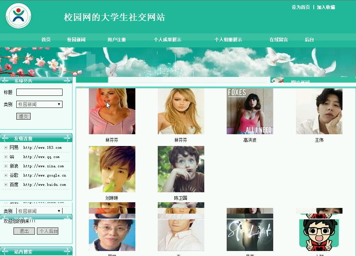Open the 类别 dropdown under 标题
The height and width of the screenshot is (256, 356).
tap(39, 104)
